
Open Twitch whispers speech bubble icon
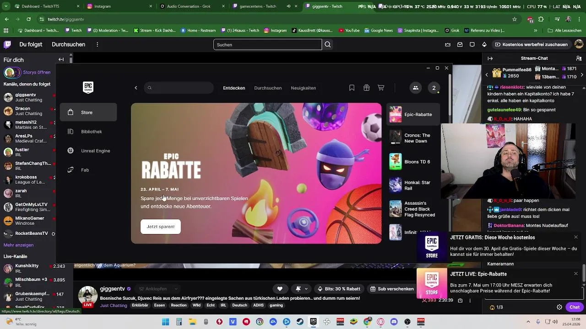472,44
